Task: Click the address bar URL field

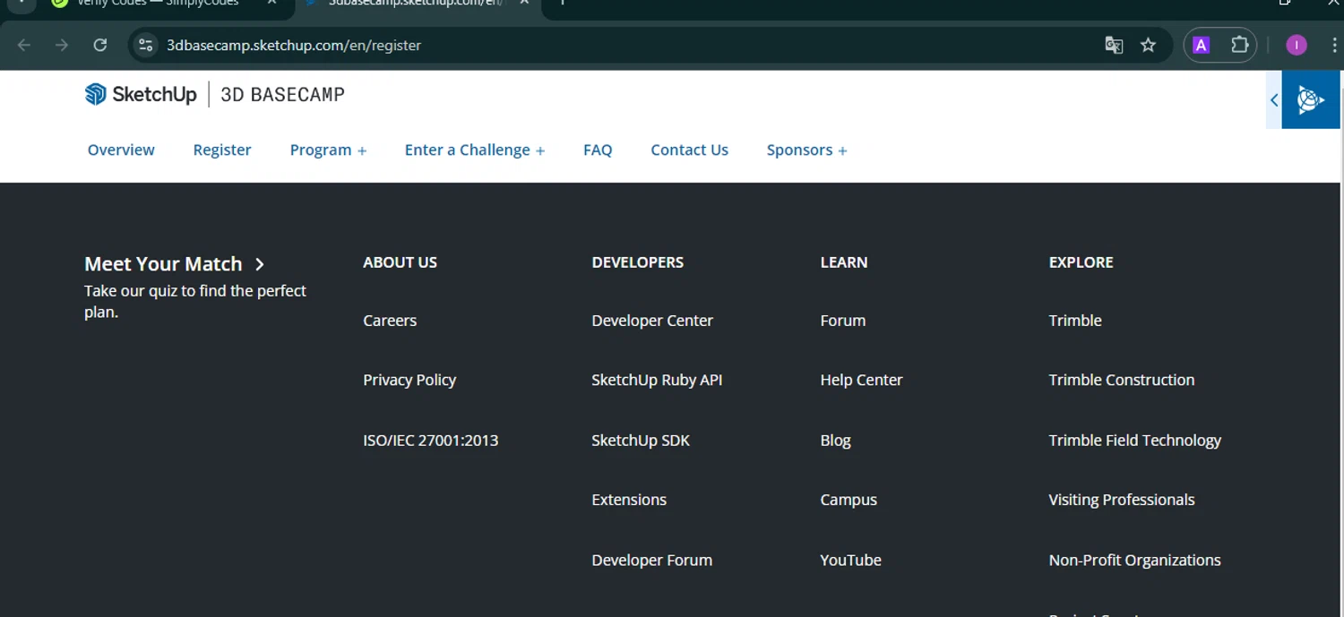Action: click(x=627, y=45)
